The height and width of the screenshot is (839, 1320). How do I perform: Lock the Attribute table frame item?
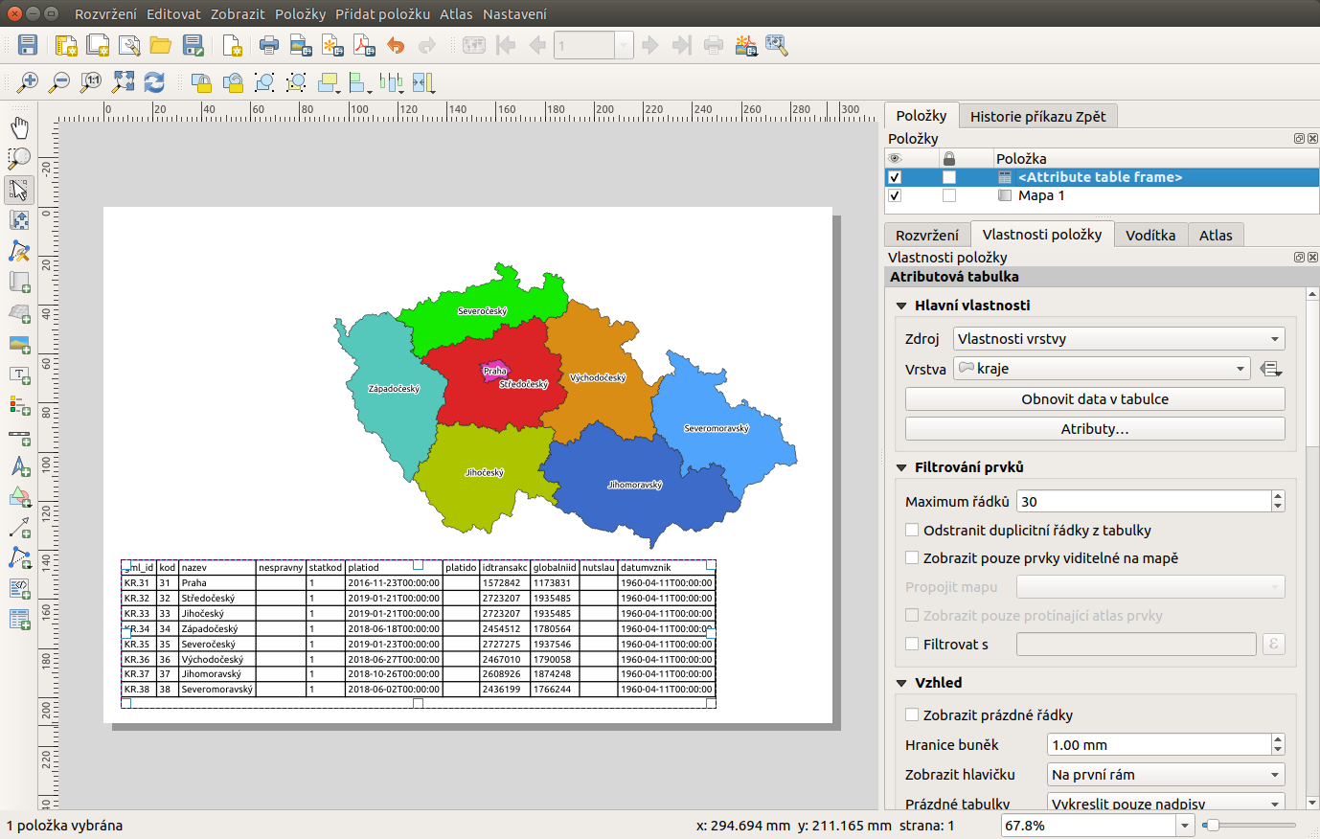pos(949,177)
